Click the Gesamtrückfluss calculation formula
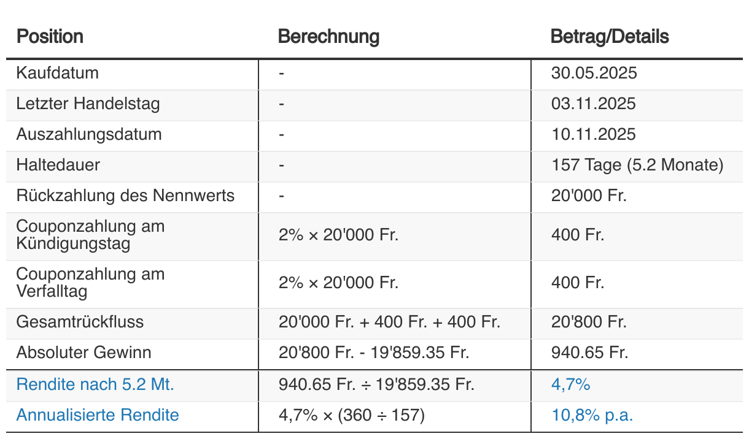This screenshot has width=749, height=439. (389, 322)
